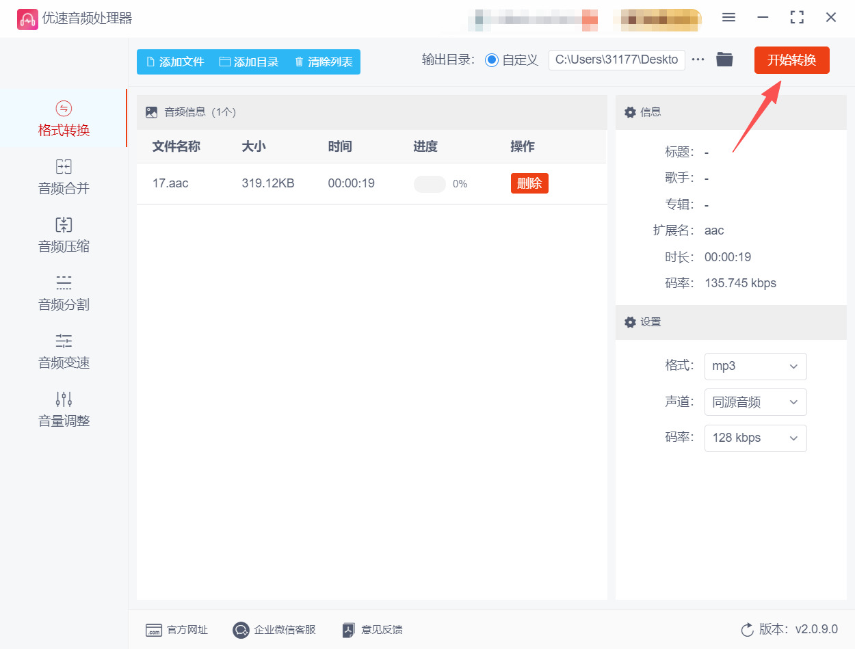The height and width of the screenshot is (649, 855).
Task: Click 添加文件 button
Action: point(175,62)
